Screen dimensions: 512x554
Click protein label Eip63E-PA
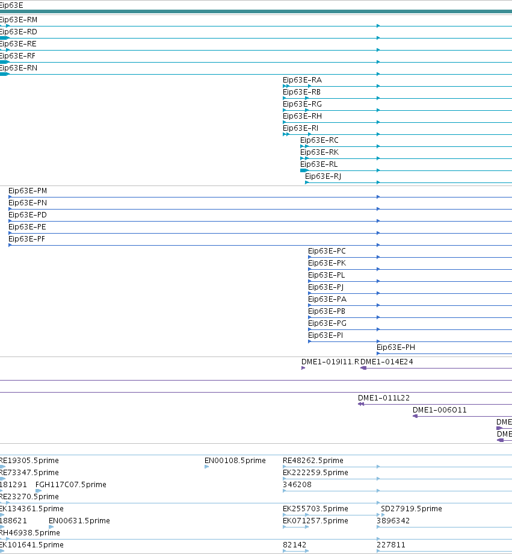[327, 299]
